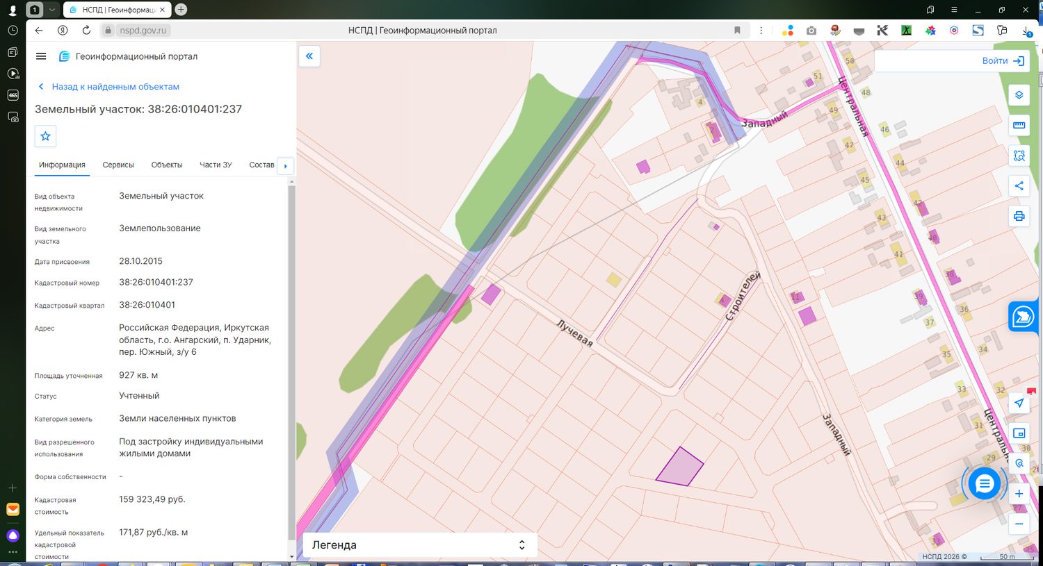1043x566 pixels.
Task: Bookmark this page in address bar
Action: point(737,31)
